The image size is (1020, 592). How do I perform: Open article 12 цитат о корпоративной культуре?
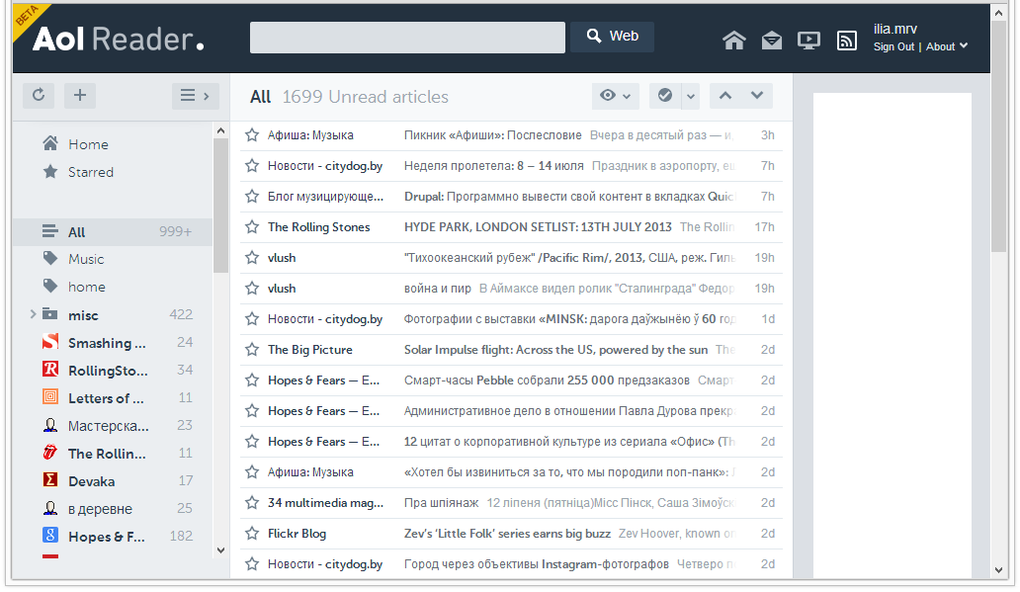point(569,442)
